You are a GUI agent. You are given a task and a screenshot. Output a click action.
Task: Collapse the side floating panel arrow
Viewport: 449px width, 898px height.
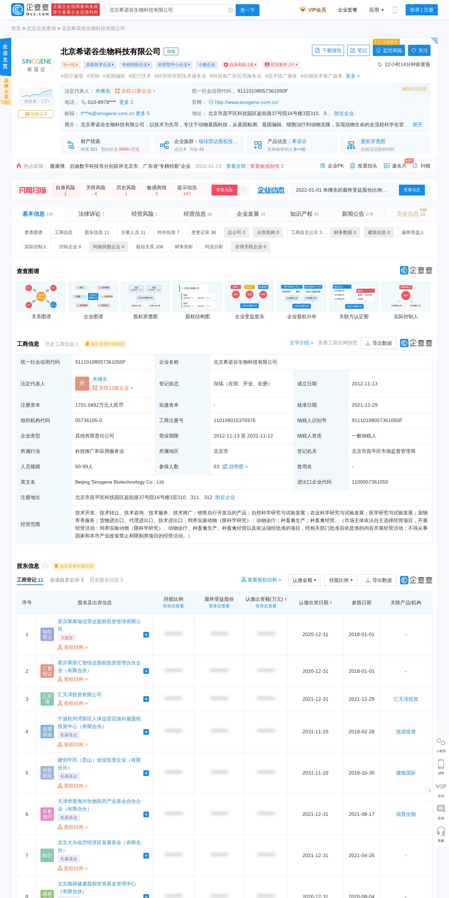click(429, 791)
